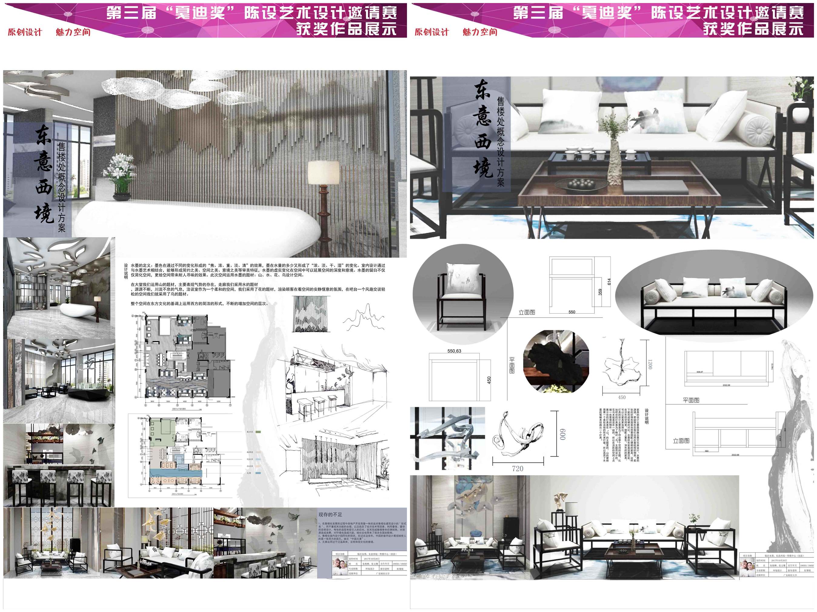Click the armchair plan drawing labeled 550,63

tap(460, 375)
